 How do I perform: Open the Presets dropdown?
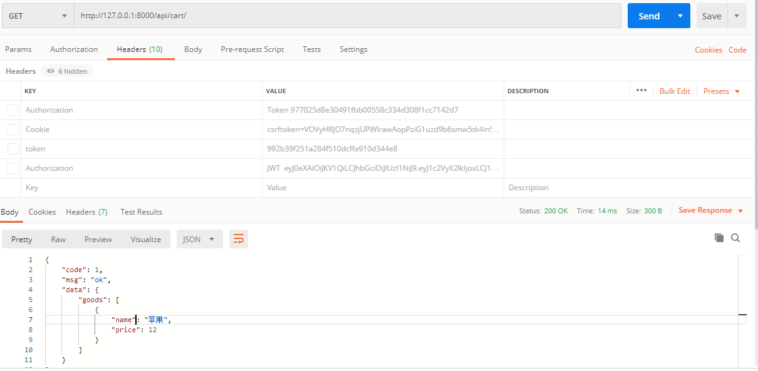(x=722, y=91)
